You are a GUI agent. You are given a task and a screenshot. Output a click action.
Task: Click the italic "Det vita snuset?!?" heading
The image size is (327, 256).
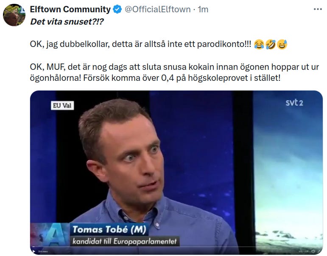pos(67,22)
